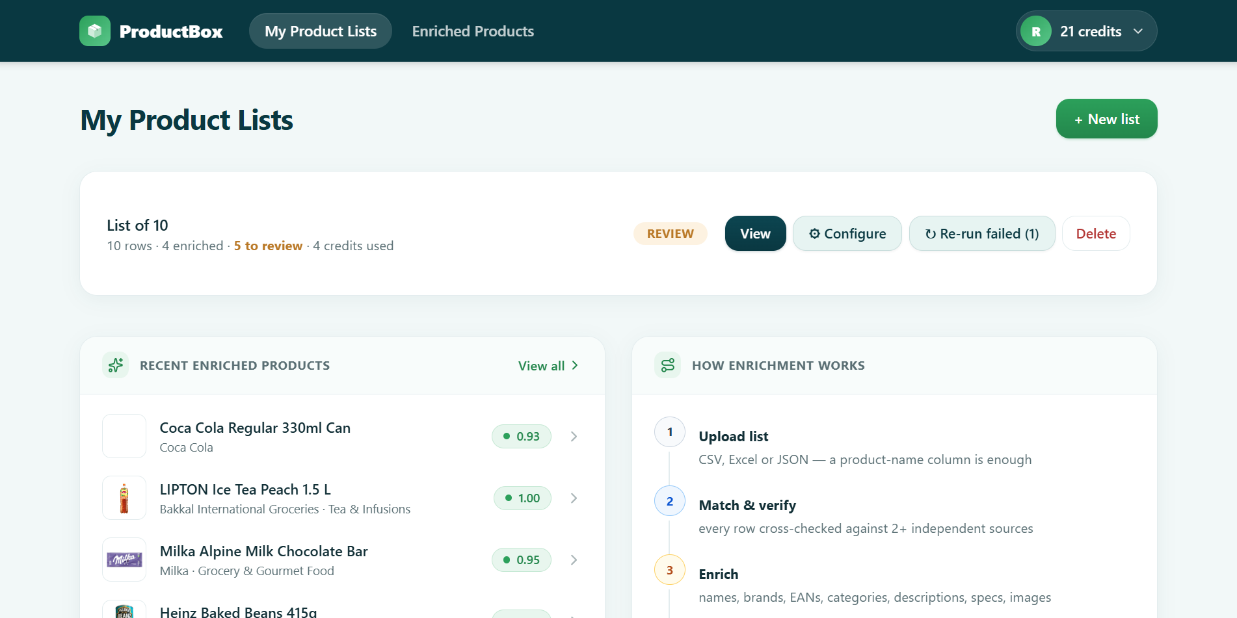Click step 3 circle for Enrich
This screenshot has height=618, width=1237.
670,570
